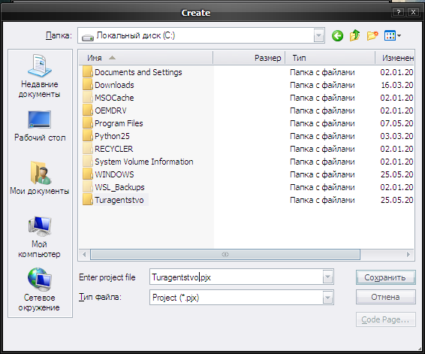Open Network Places (Сетевое окружение)
This screenshot has height=354, width=425.
(40, 289)
